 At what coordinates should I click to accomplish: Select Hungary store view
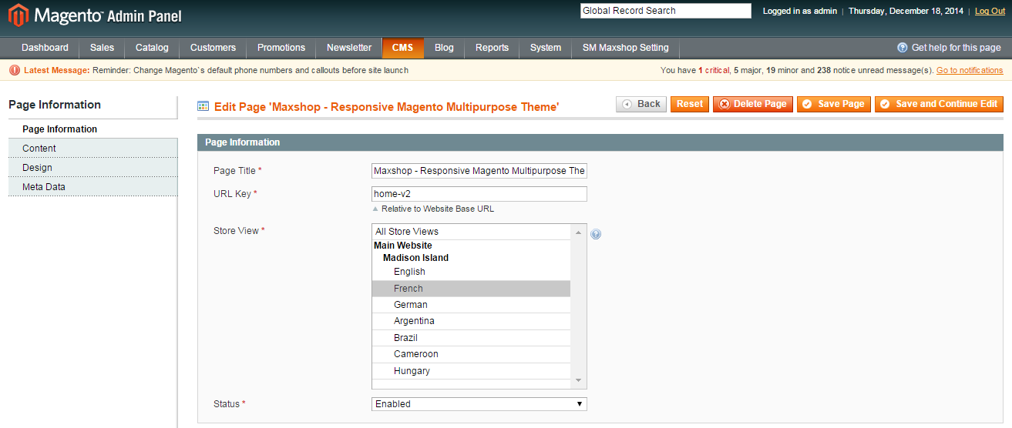pyautogui.click(x=471, y=371)
